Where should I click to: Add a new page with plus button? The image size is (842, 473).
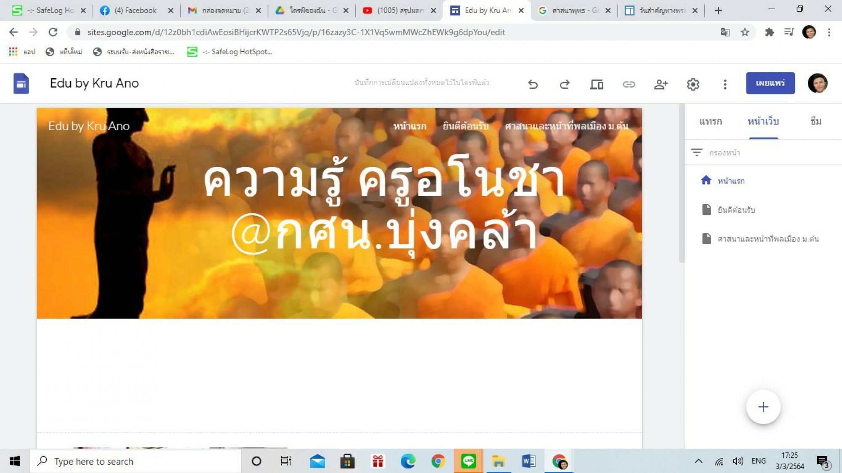coord(763,407)
